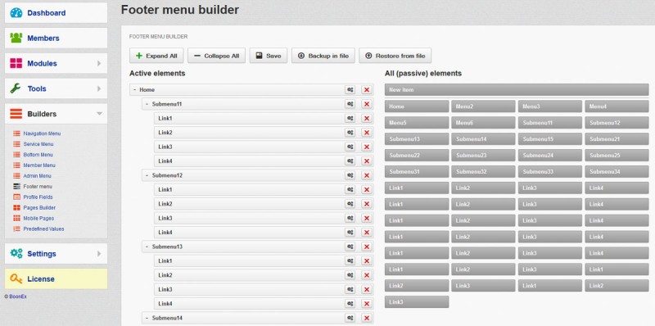Remove Submenu13 using its red X icon

coord(367,247)
